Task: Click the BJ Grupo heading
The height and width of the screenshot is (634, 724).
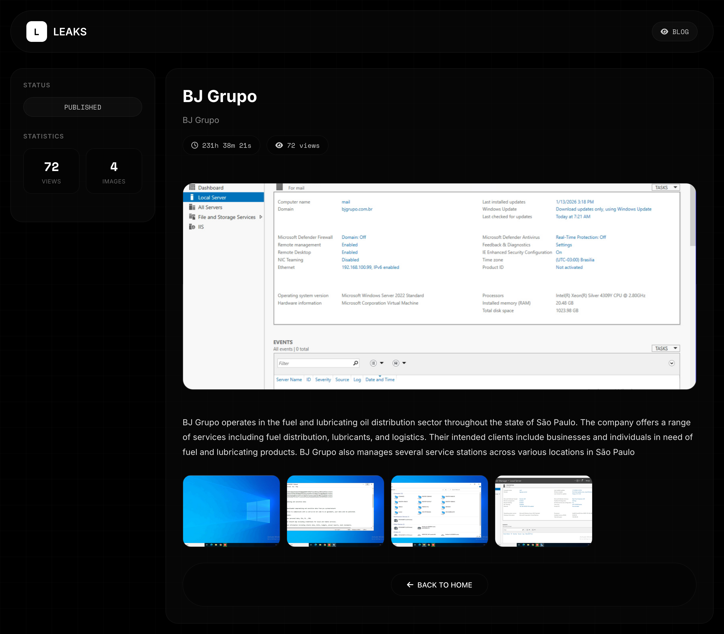Action: pos(220,96)
